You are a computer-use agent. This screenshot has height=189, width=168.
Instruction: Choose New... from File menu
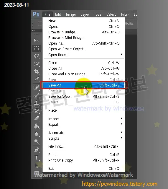click(84, 21)
